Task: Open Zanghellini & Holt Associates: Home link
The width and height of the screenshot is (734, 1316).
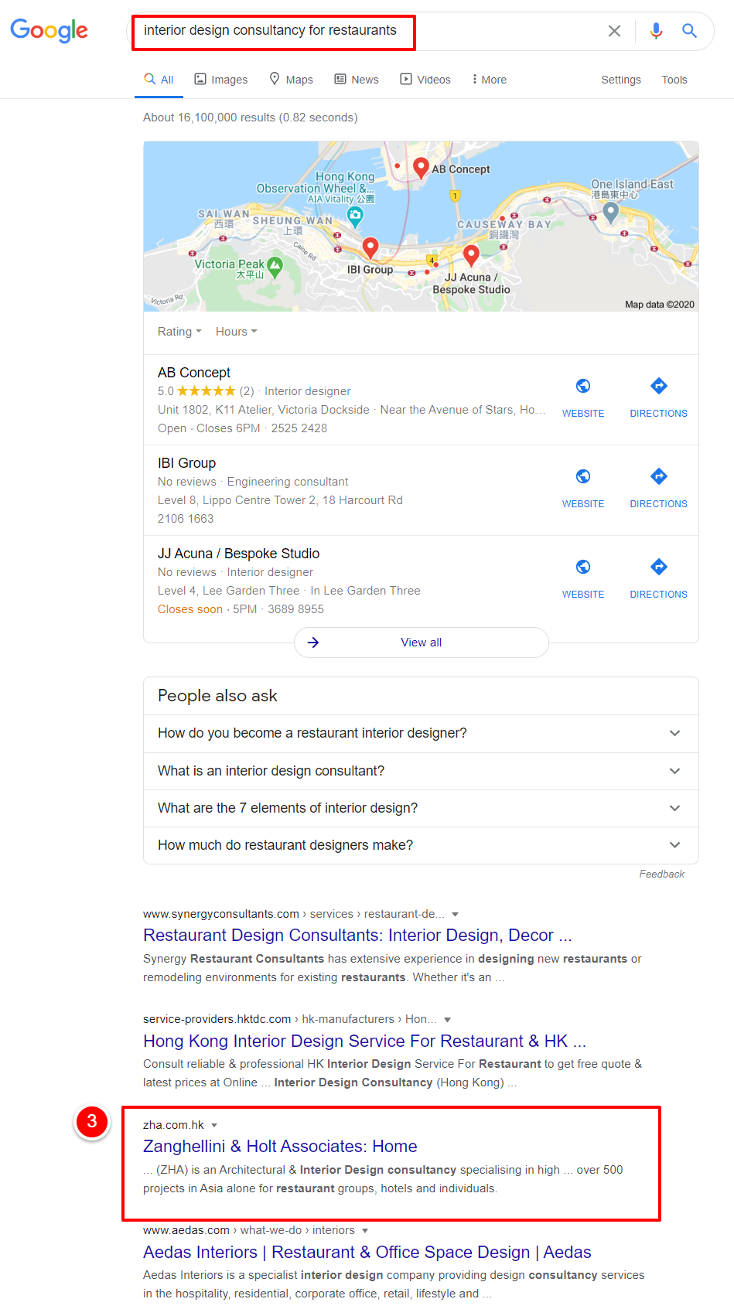Action: (x=280, y=1147)
